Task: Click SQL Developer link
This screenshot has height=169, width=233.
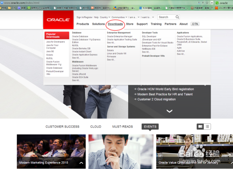Action: 149,36
